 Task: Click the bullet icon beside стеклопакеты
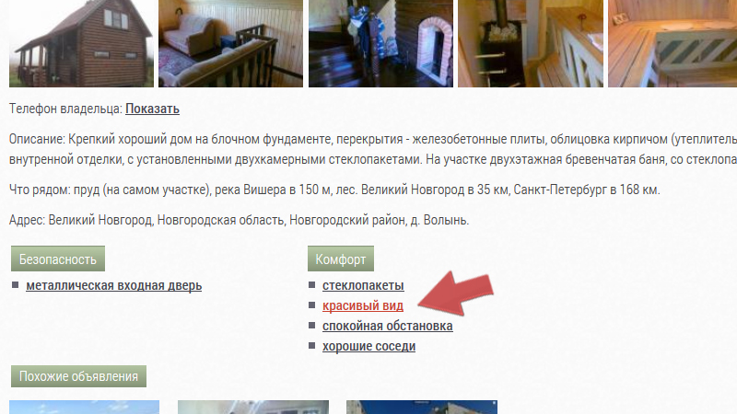(311, 285)
